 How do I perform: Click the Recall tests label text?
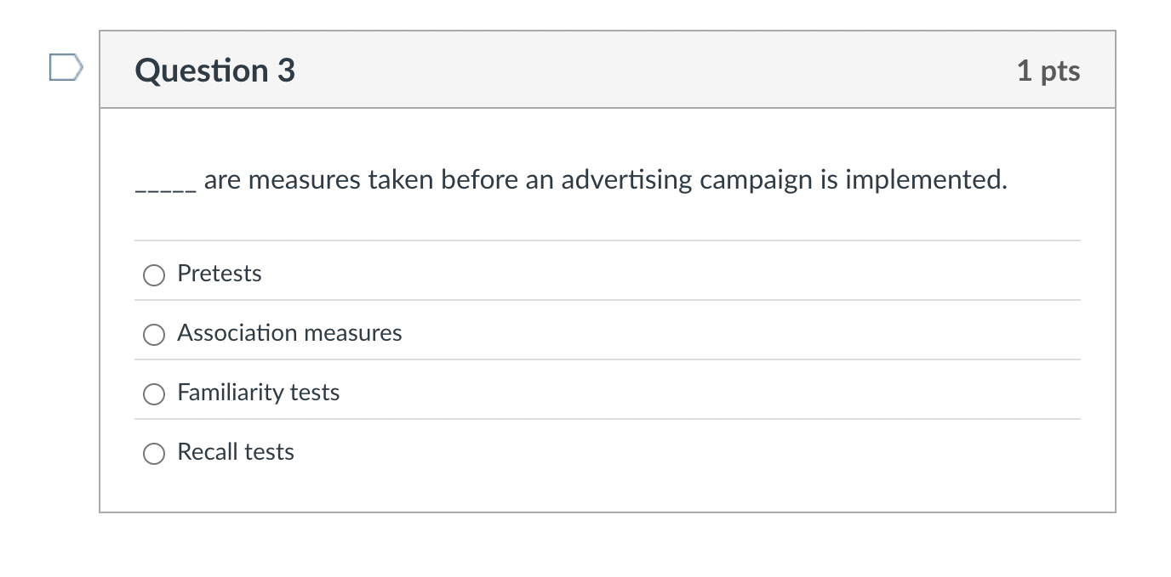[235, 452]
